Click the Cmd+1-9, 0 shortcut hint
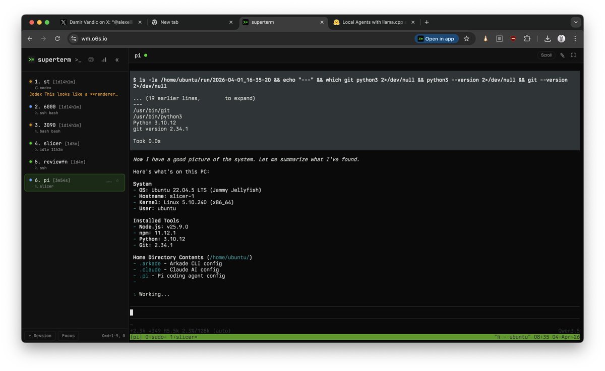Image resolution: width=605 pixels, height=371 pixels. click(x=113, y=336)
